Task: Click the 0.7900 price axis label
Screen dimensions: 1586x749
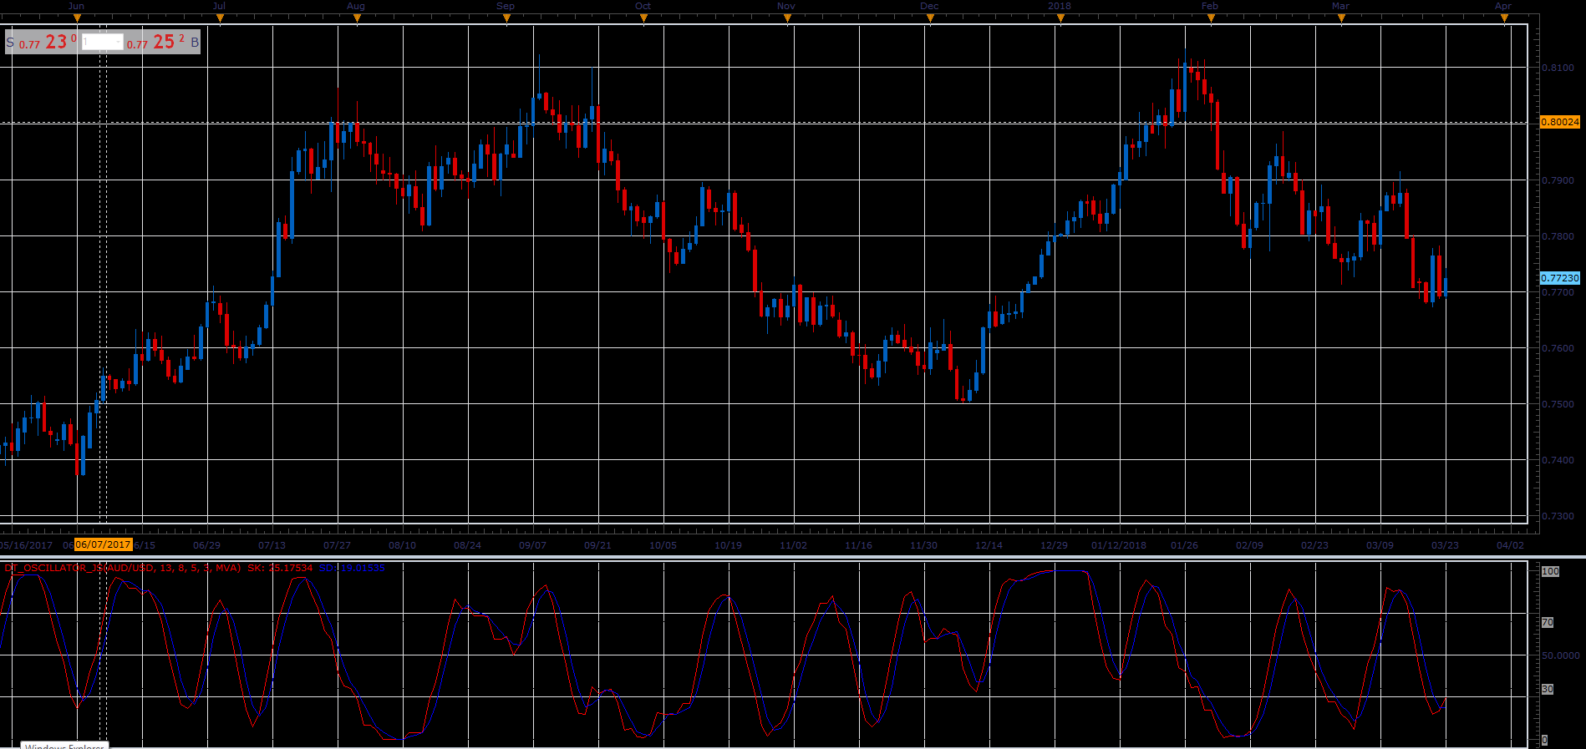Action: [x=1558, y=180]
